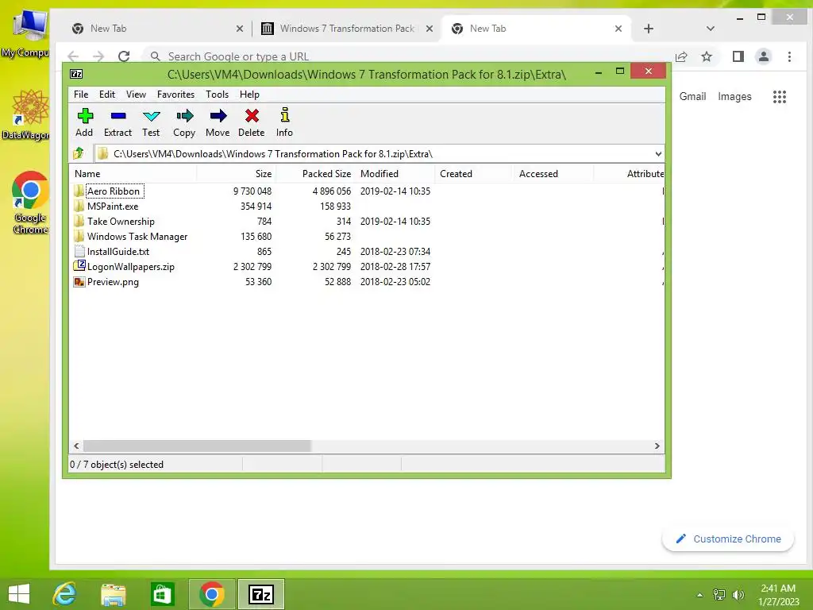Viewport: 813px width, 610px height.
Task: Open Windows Start button
Action: [19, 594]
